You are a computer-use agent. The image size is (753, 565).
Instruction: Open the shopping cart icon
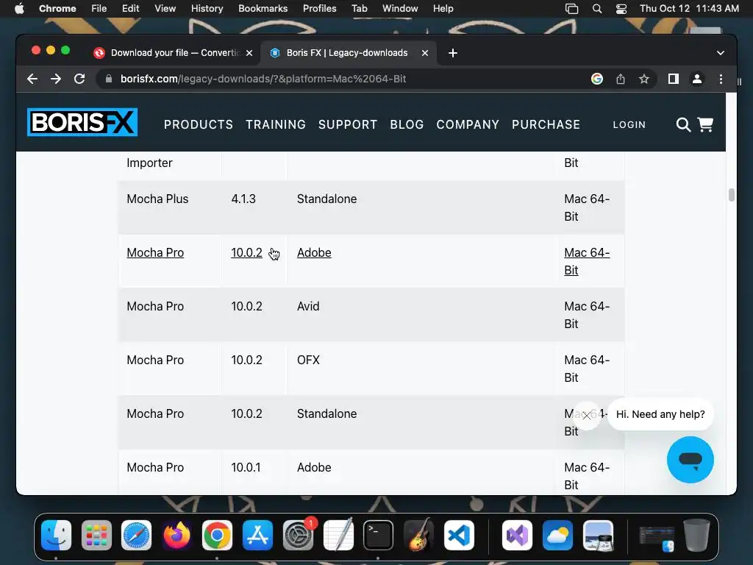pos(705,124)
